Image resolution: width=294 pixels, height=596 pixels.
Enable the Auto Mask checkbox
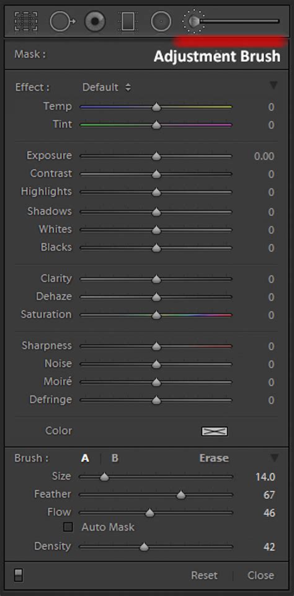point(68,527)
